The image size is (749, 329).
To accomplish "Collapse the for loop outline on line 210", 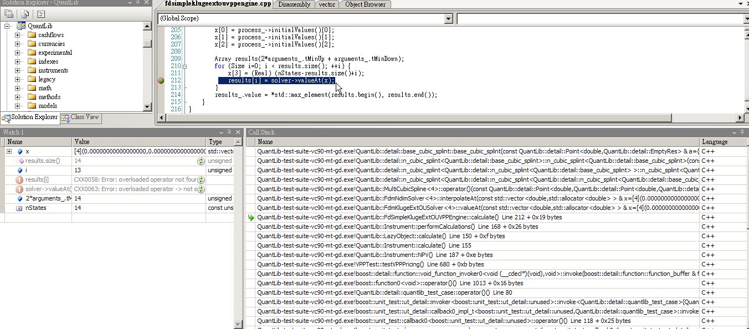I will point(184,66).
